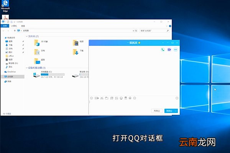Select 桌面 in the navigation pane
This screenshot has height=153, width=230.
9,41
